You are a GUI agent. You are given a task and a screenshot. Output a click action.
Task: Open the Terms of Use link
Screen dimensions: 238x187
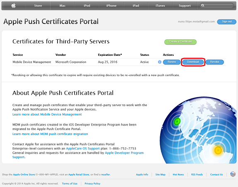click(x=70, y=184)
